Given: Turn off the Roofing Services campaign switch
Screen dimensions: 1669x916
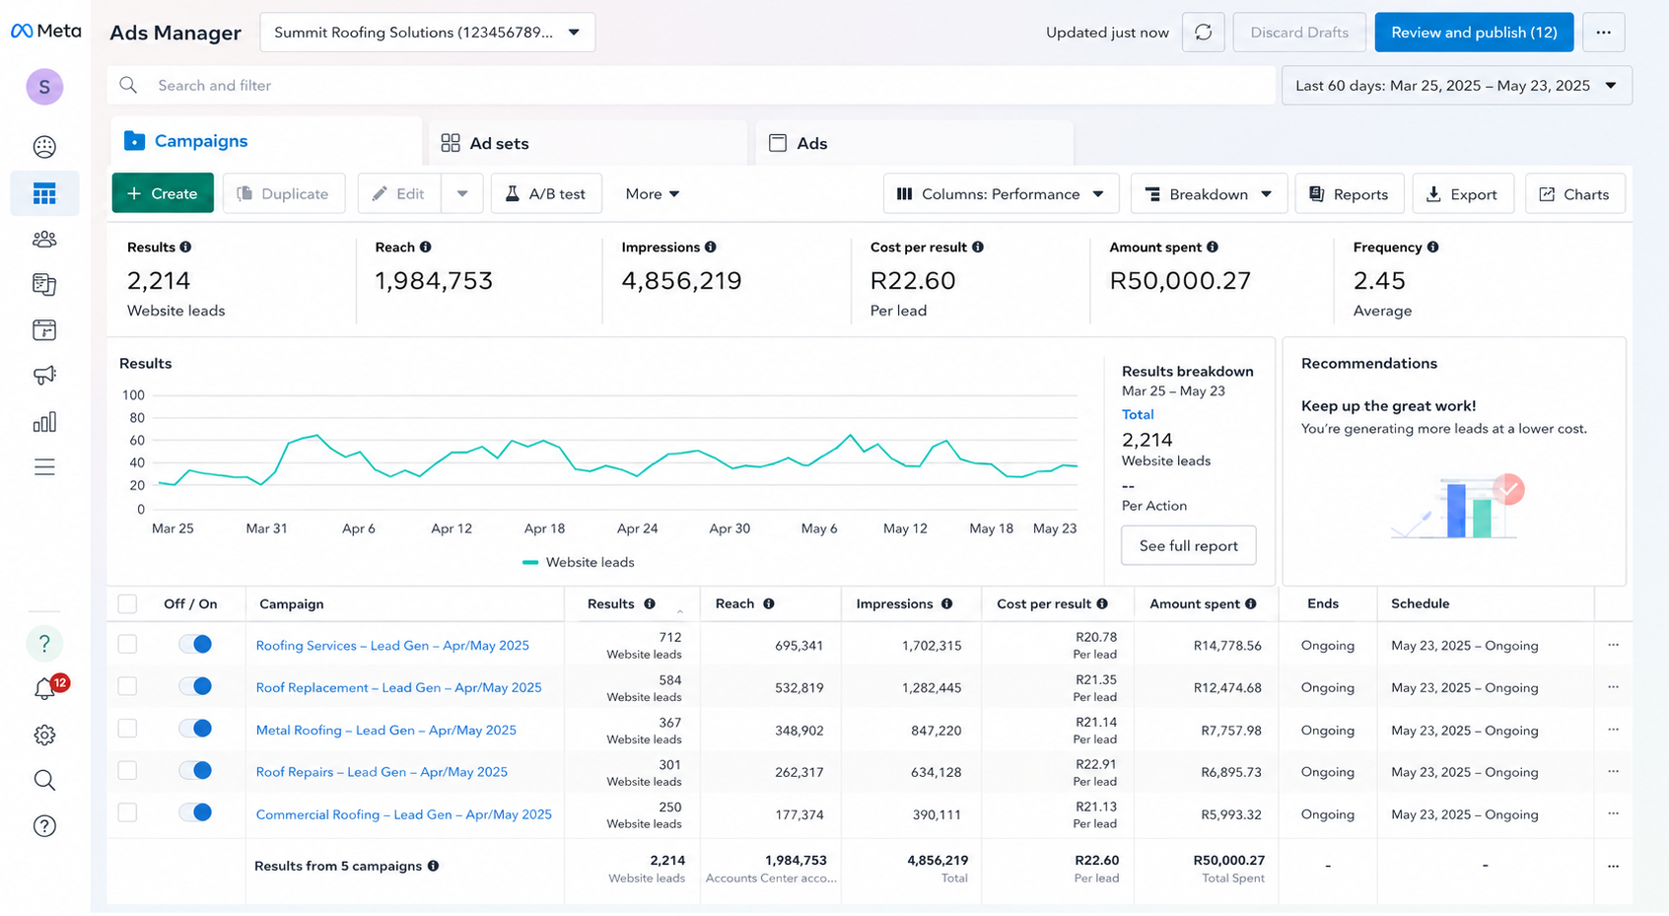Looking at the screenshot, I should tap(195, 644).
